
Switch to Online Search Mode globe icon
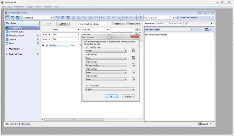click(x=13, y=17)
